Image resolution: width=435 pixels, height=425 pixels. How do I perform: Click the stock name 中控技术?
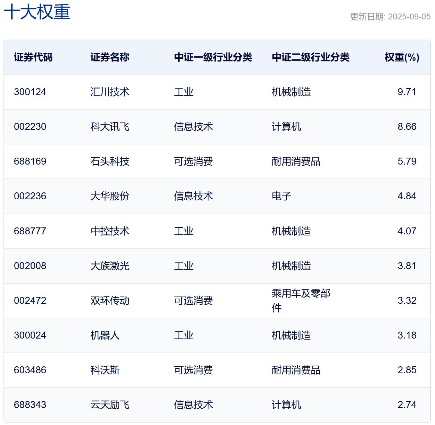[110, 231]
